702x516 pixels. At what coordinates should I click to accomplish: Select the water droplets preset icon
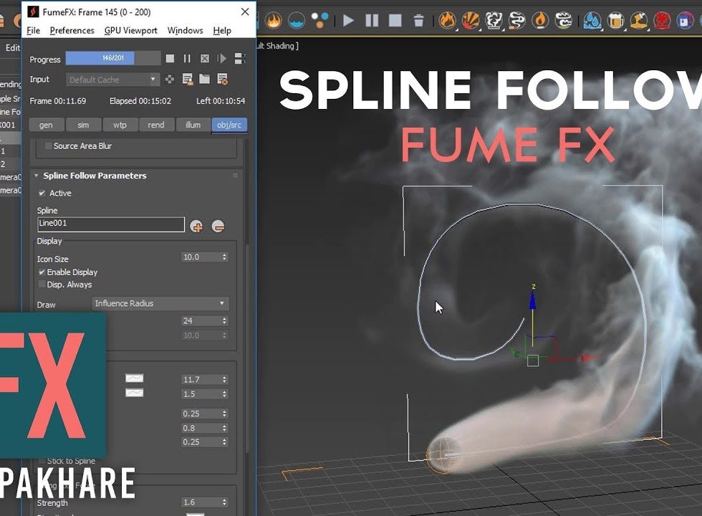click(x=592, y=20)
